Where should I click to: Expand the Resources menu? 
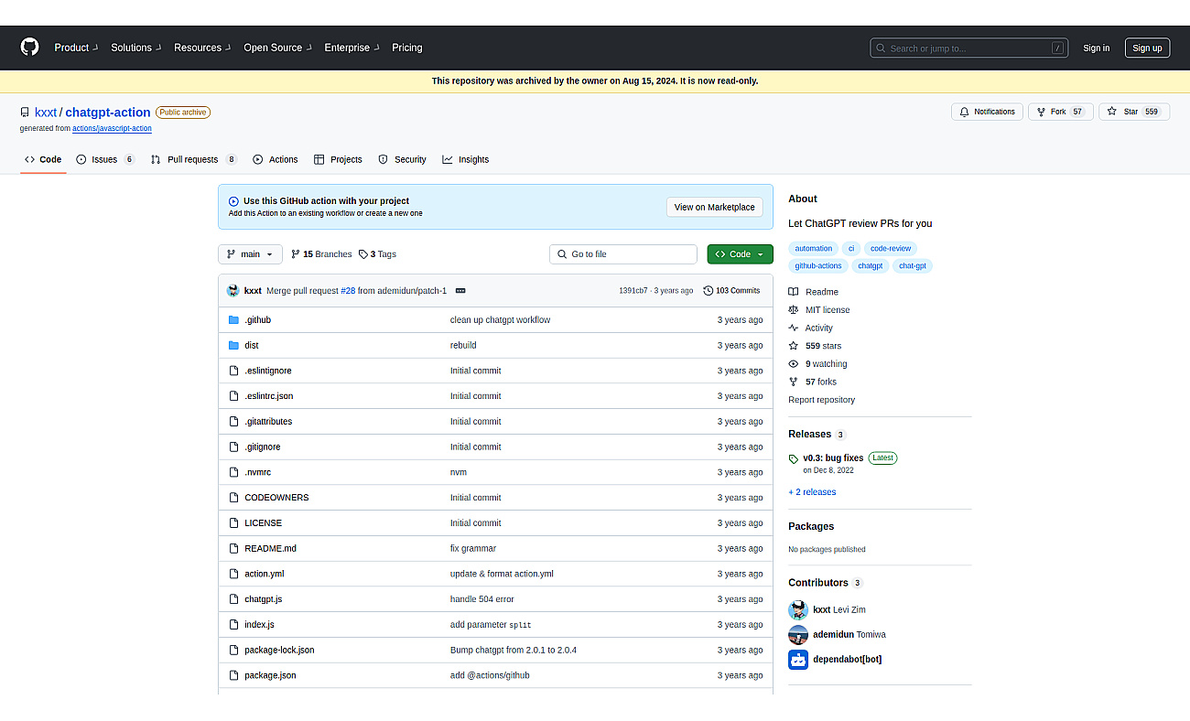[201, 48]
